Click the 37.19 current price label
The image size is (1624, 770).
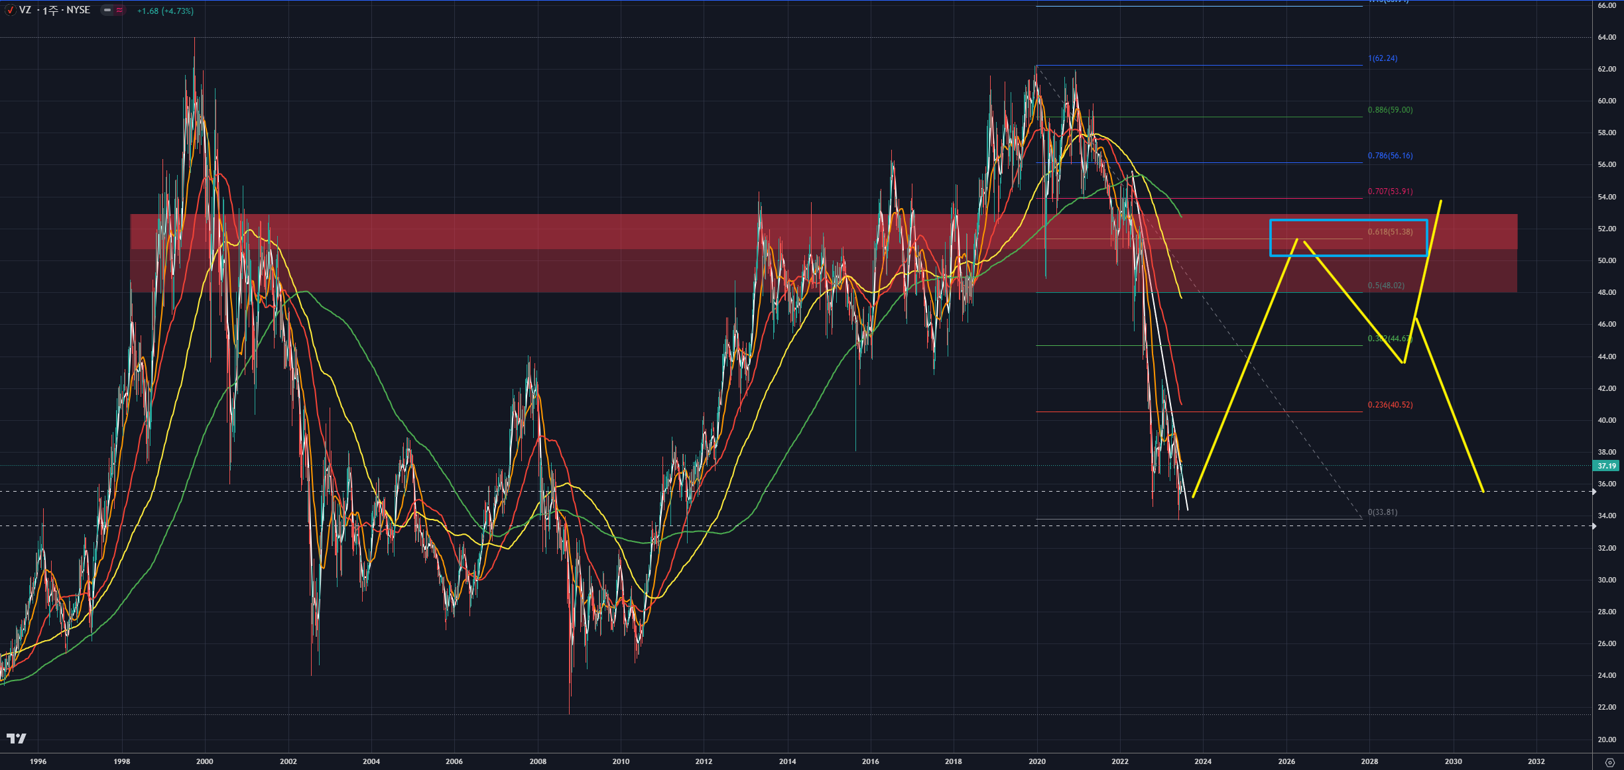pyautogui.click(x=1607, y=466)
